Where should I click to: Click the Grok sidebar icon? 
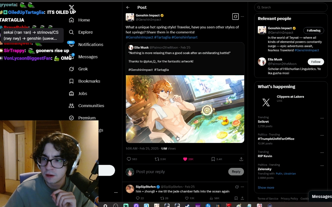pos(72,69)
